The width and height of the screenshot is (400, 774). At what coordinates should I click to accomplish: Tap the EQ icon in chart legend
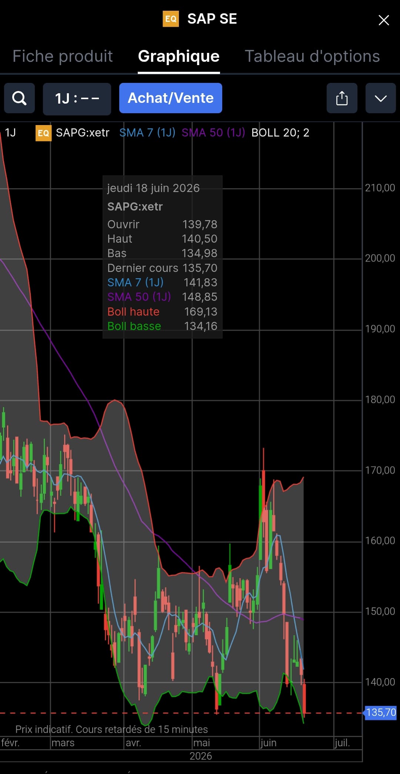point(43,133)
